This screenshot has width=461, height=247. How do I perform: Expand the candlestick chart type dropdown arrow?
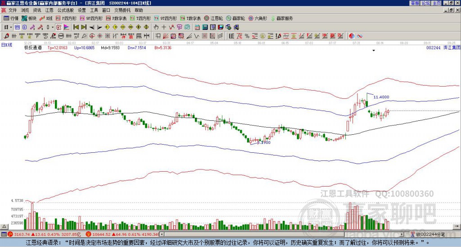52,27
